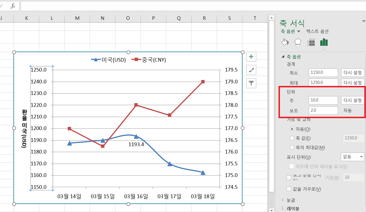Open the Fill & Line paint bucket tab
366x212 pixels.
pyautogui.click(x=285, y=42)
